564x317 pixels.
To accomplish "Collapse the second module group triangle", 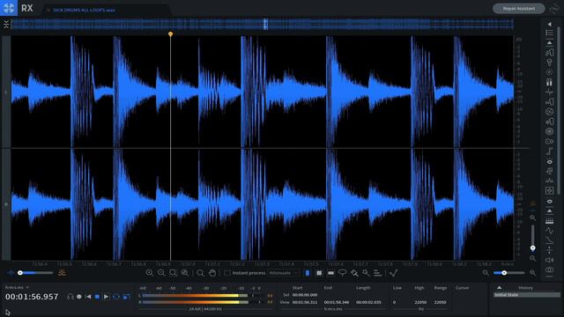I will click(549, 211).
